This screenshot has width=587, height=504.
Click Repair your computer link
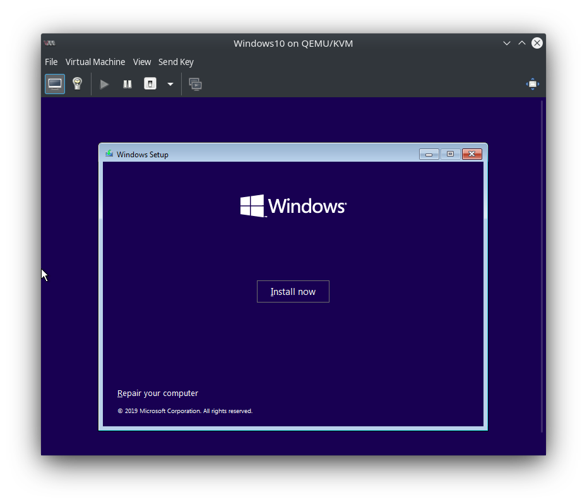pyautogui.click(x=158, y=393)
